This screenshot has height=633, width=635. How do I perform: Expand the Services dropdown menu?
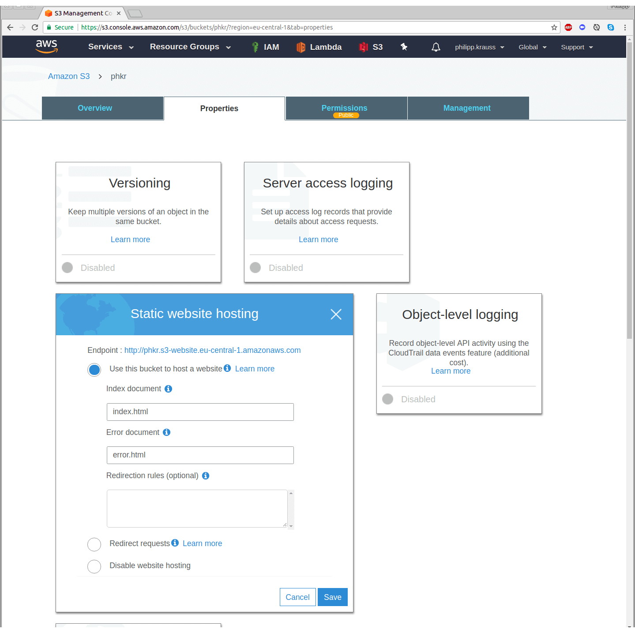point(111,47)
